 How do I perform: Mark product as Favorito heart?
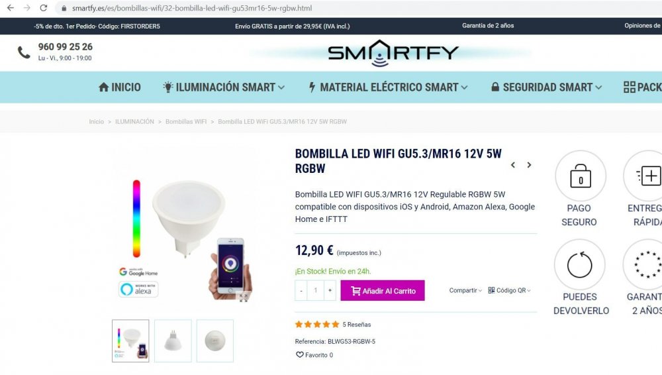pos(299,354)
